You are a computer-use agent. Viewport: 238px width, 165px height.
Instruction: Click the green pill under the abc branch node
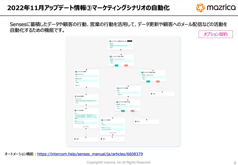coord(123,111)
